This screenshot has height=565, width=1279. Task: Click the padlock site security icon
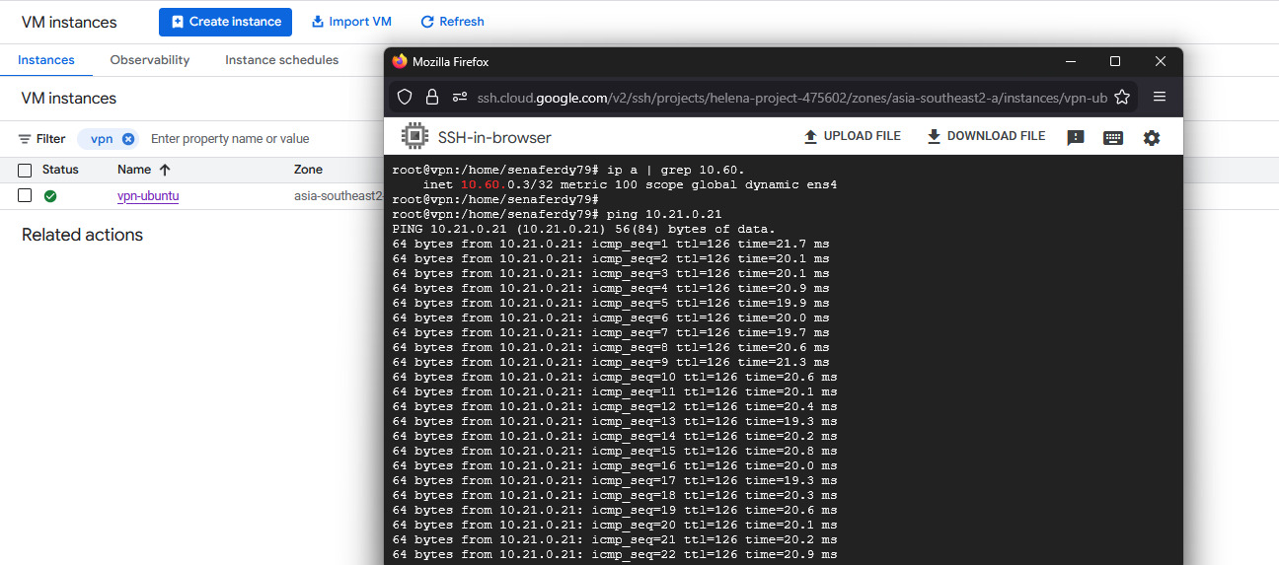[x=431, y=97]
